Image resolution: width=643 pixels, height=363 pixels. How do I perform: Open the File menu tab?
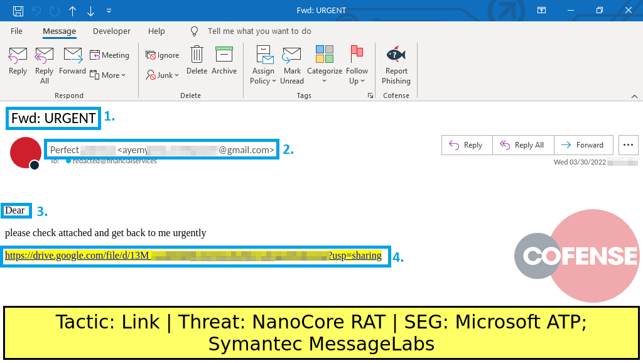16,31
